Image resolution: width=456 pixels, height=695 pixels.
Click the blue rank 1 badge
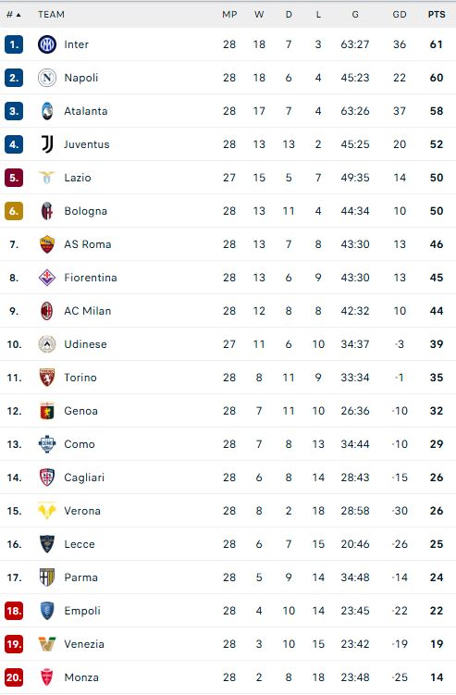click(14, 44)
